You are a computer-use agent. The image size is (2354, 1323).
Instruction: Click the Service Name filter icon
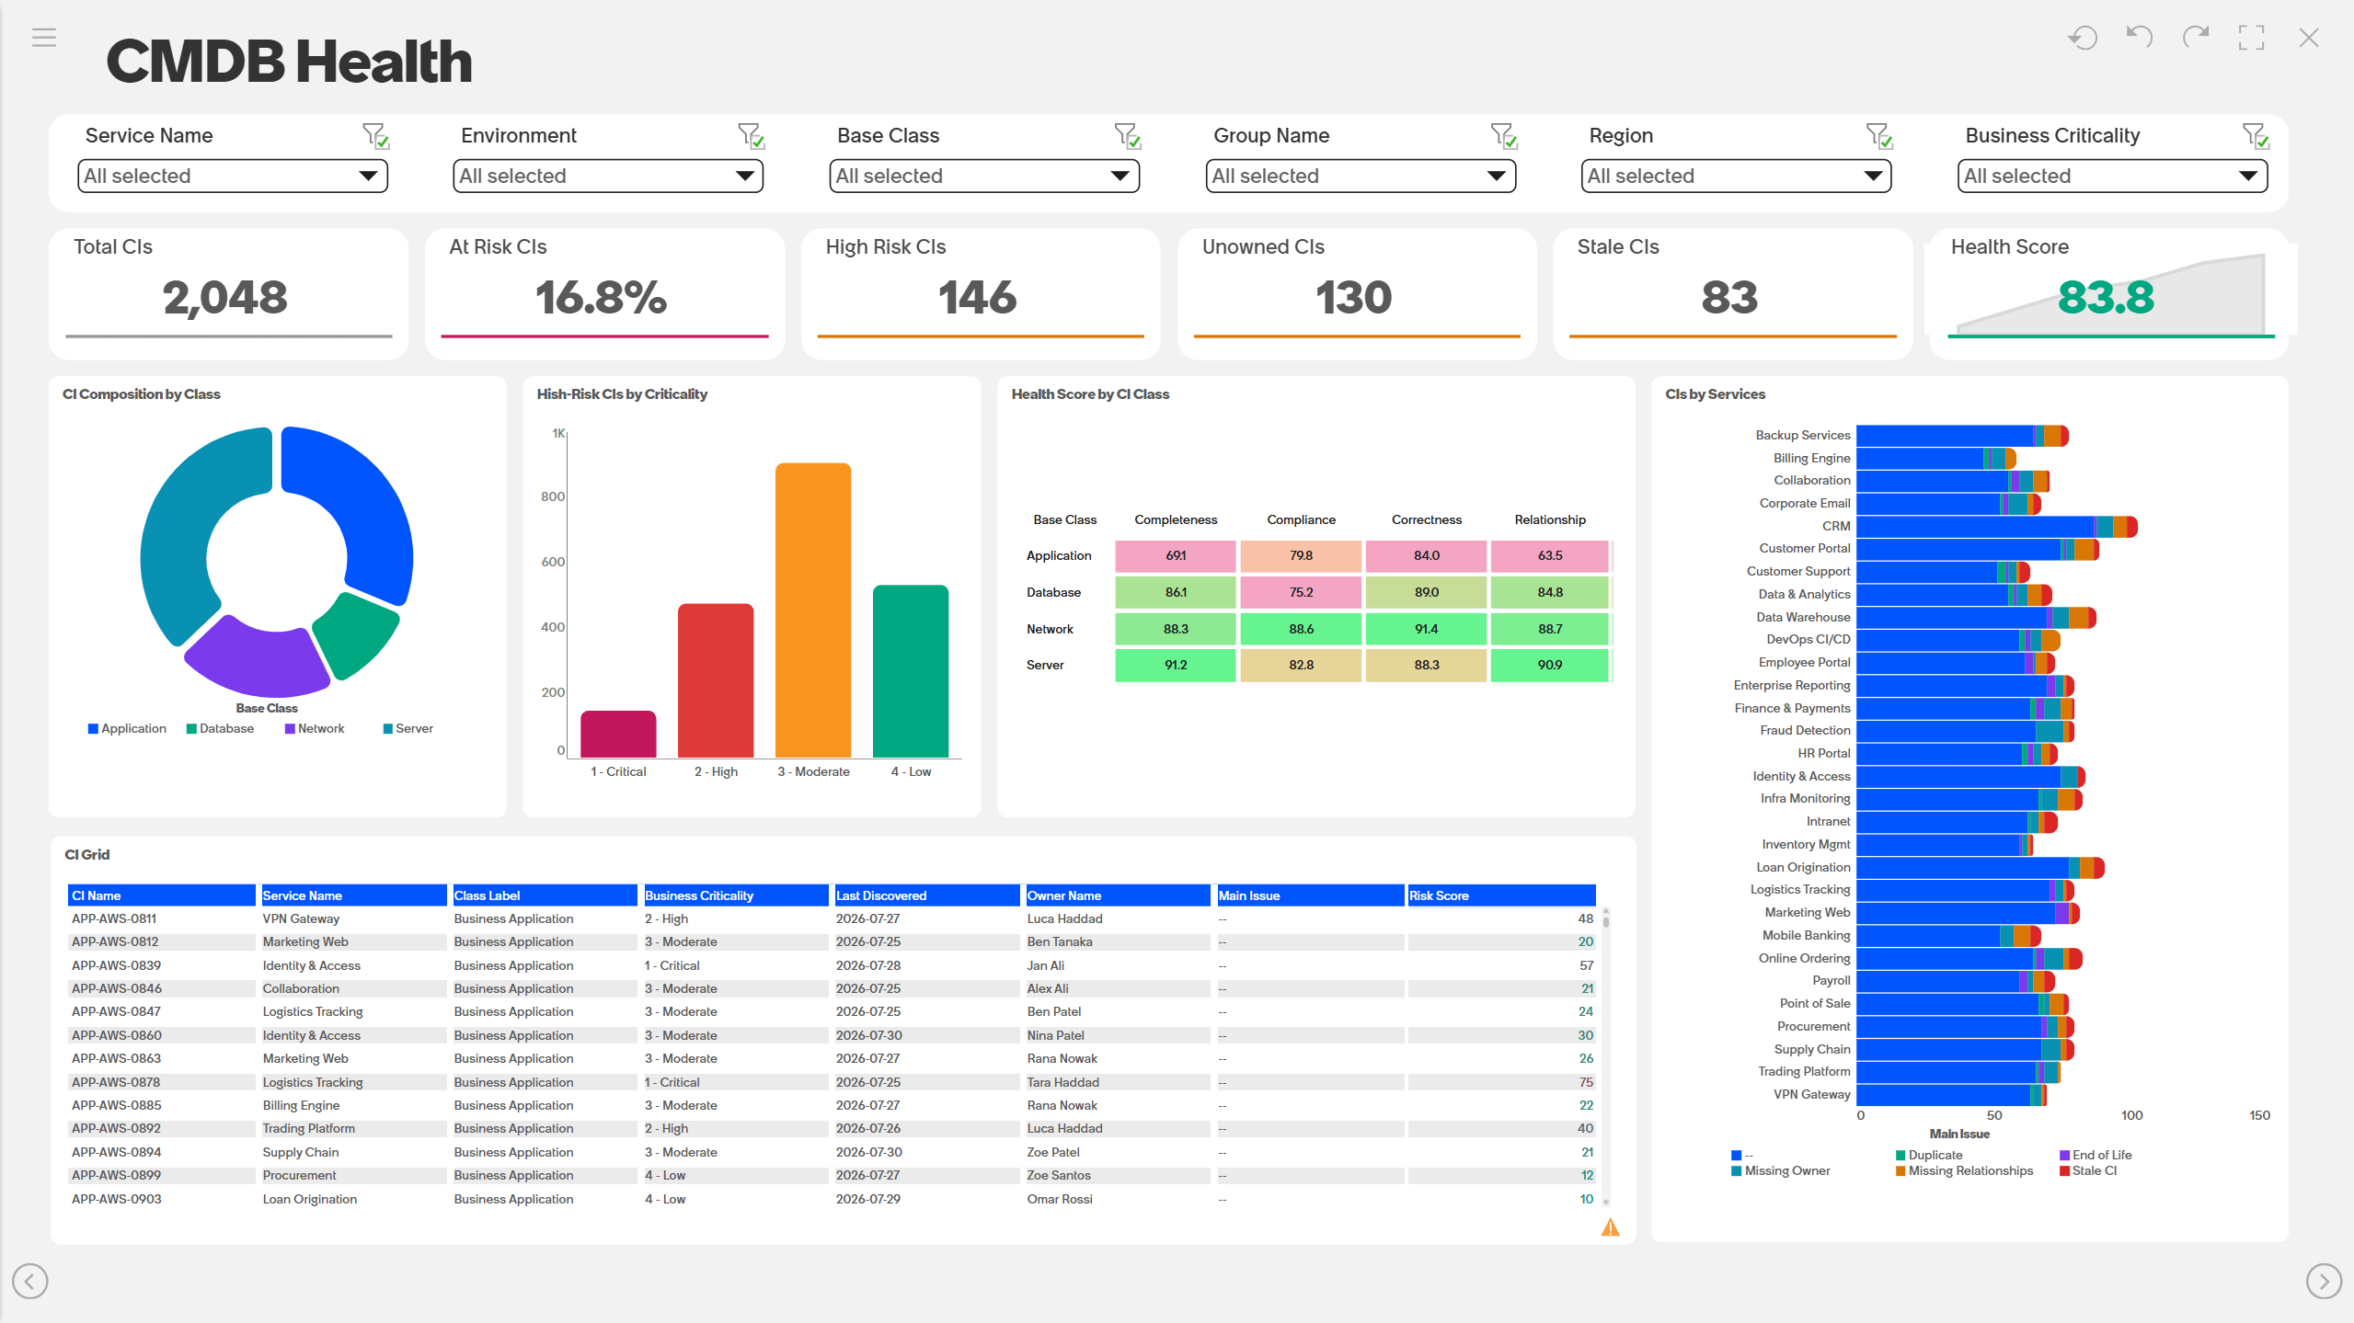tap(375, 136)
